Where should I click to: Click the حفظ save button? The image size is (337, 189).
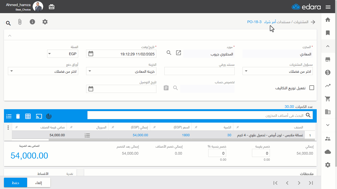point(16,183)
